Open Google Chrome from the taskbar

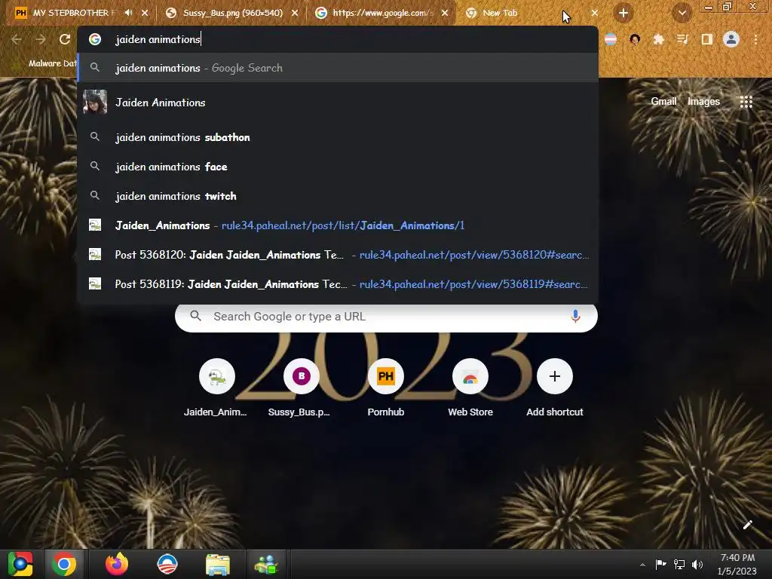point(64,564)
